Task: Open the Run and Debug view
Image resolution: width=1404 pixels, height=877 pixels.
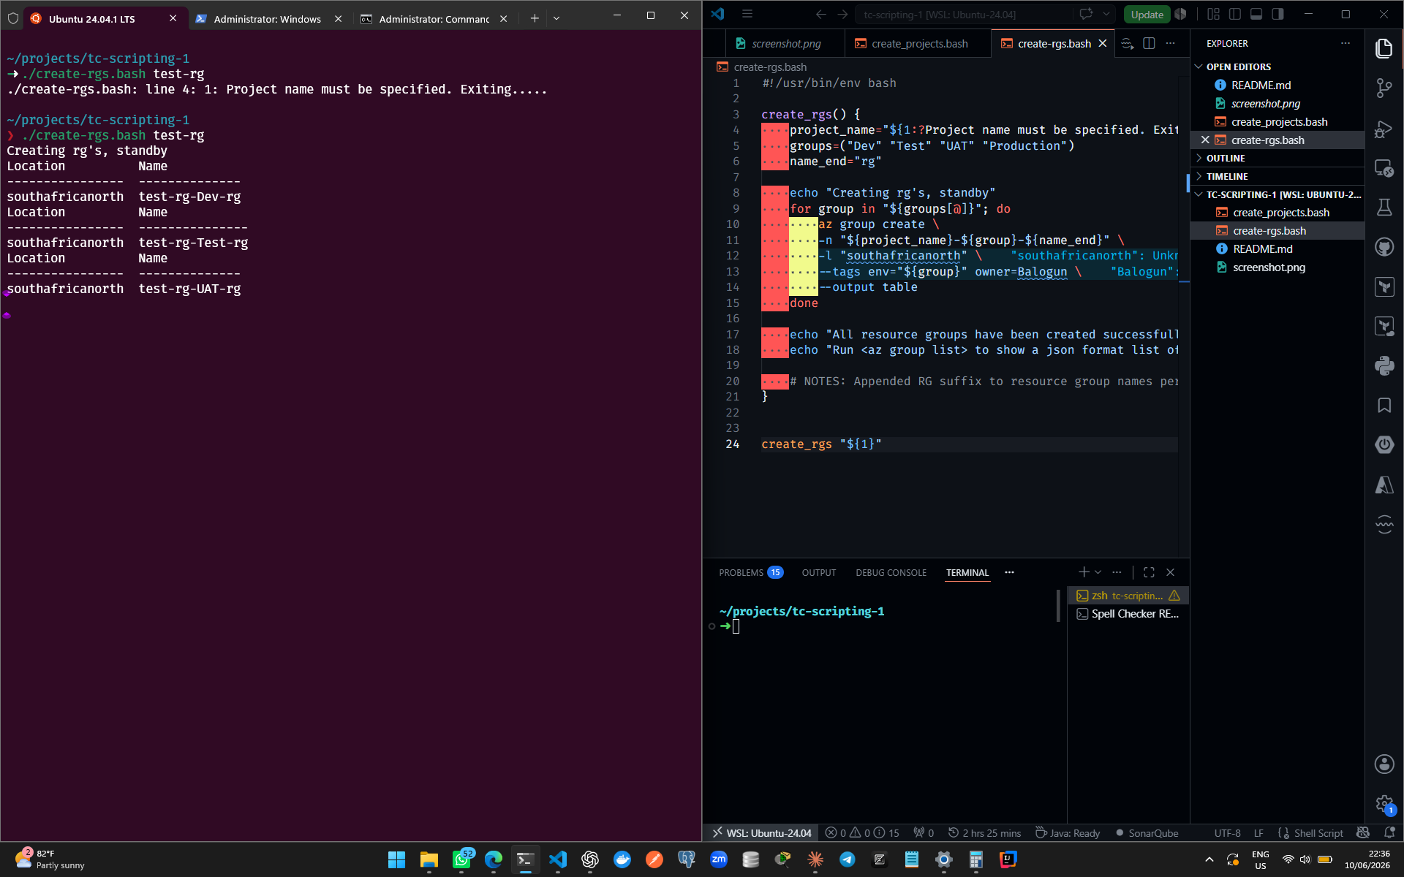Action: coord(1384,129)
